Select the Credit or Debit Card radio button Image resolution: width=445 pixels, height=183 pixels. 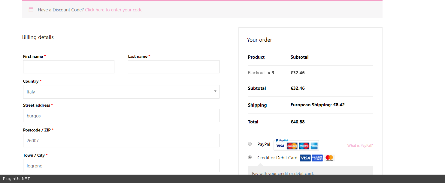[250, 157]
